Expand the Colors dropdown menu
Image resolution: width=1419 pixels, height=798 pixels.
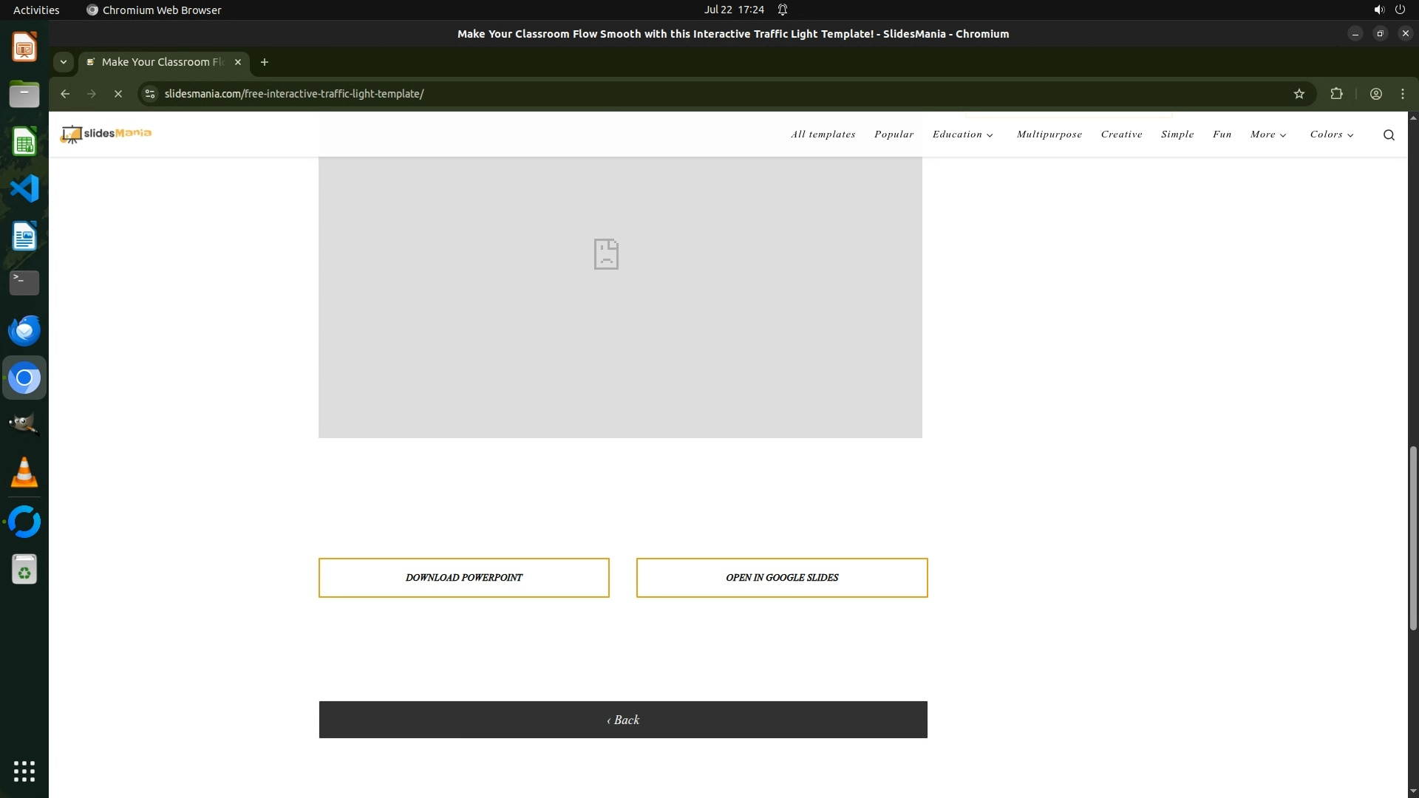(1331, 134)
